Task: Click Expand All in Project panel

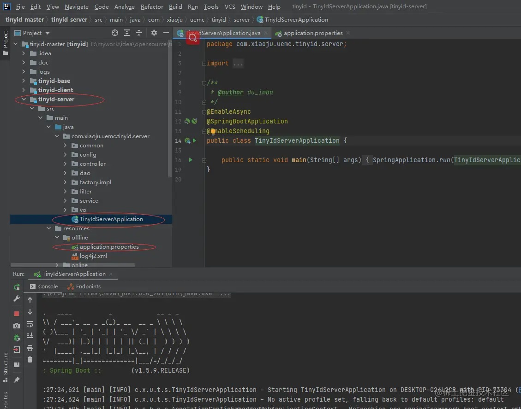Action: 127,33
